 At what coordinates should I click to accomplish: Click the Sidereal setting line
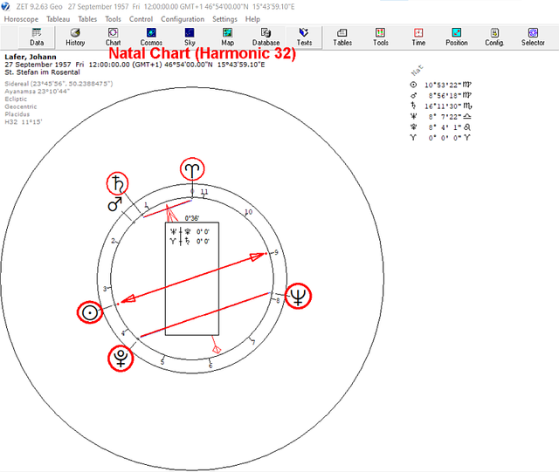point(59,84)
